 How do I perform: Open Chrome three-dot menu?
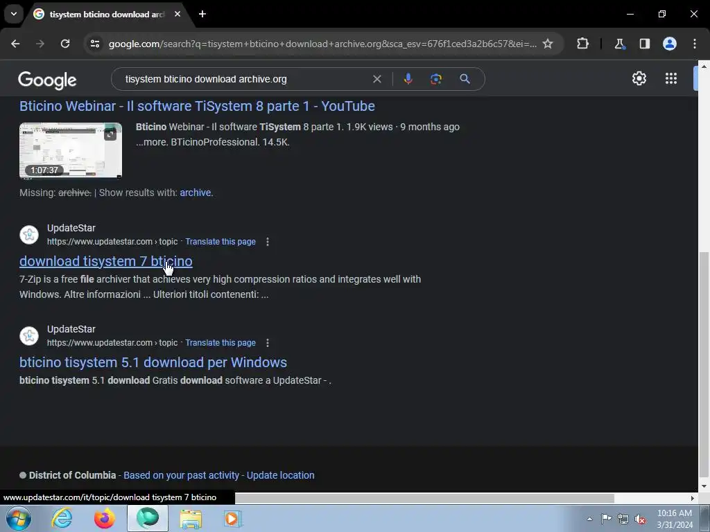pos(695,44)
